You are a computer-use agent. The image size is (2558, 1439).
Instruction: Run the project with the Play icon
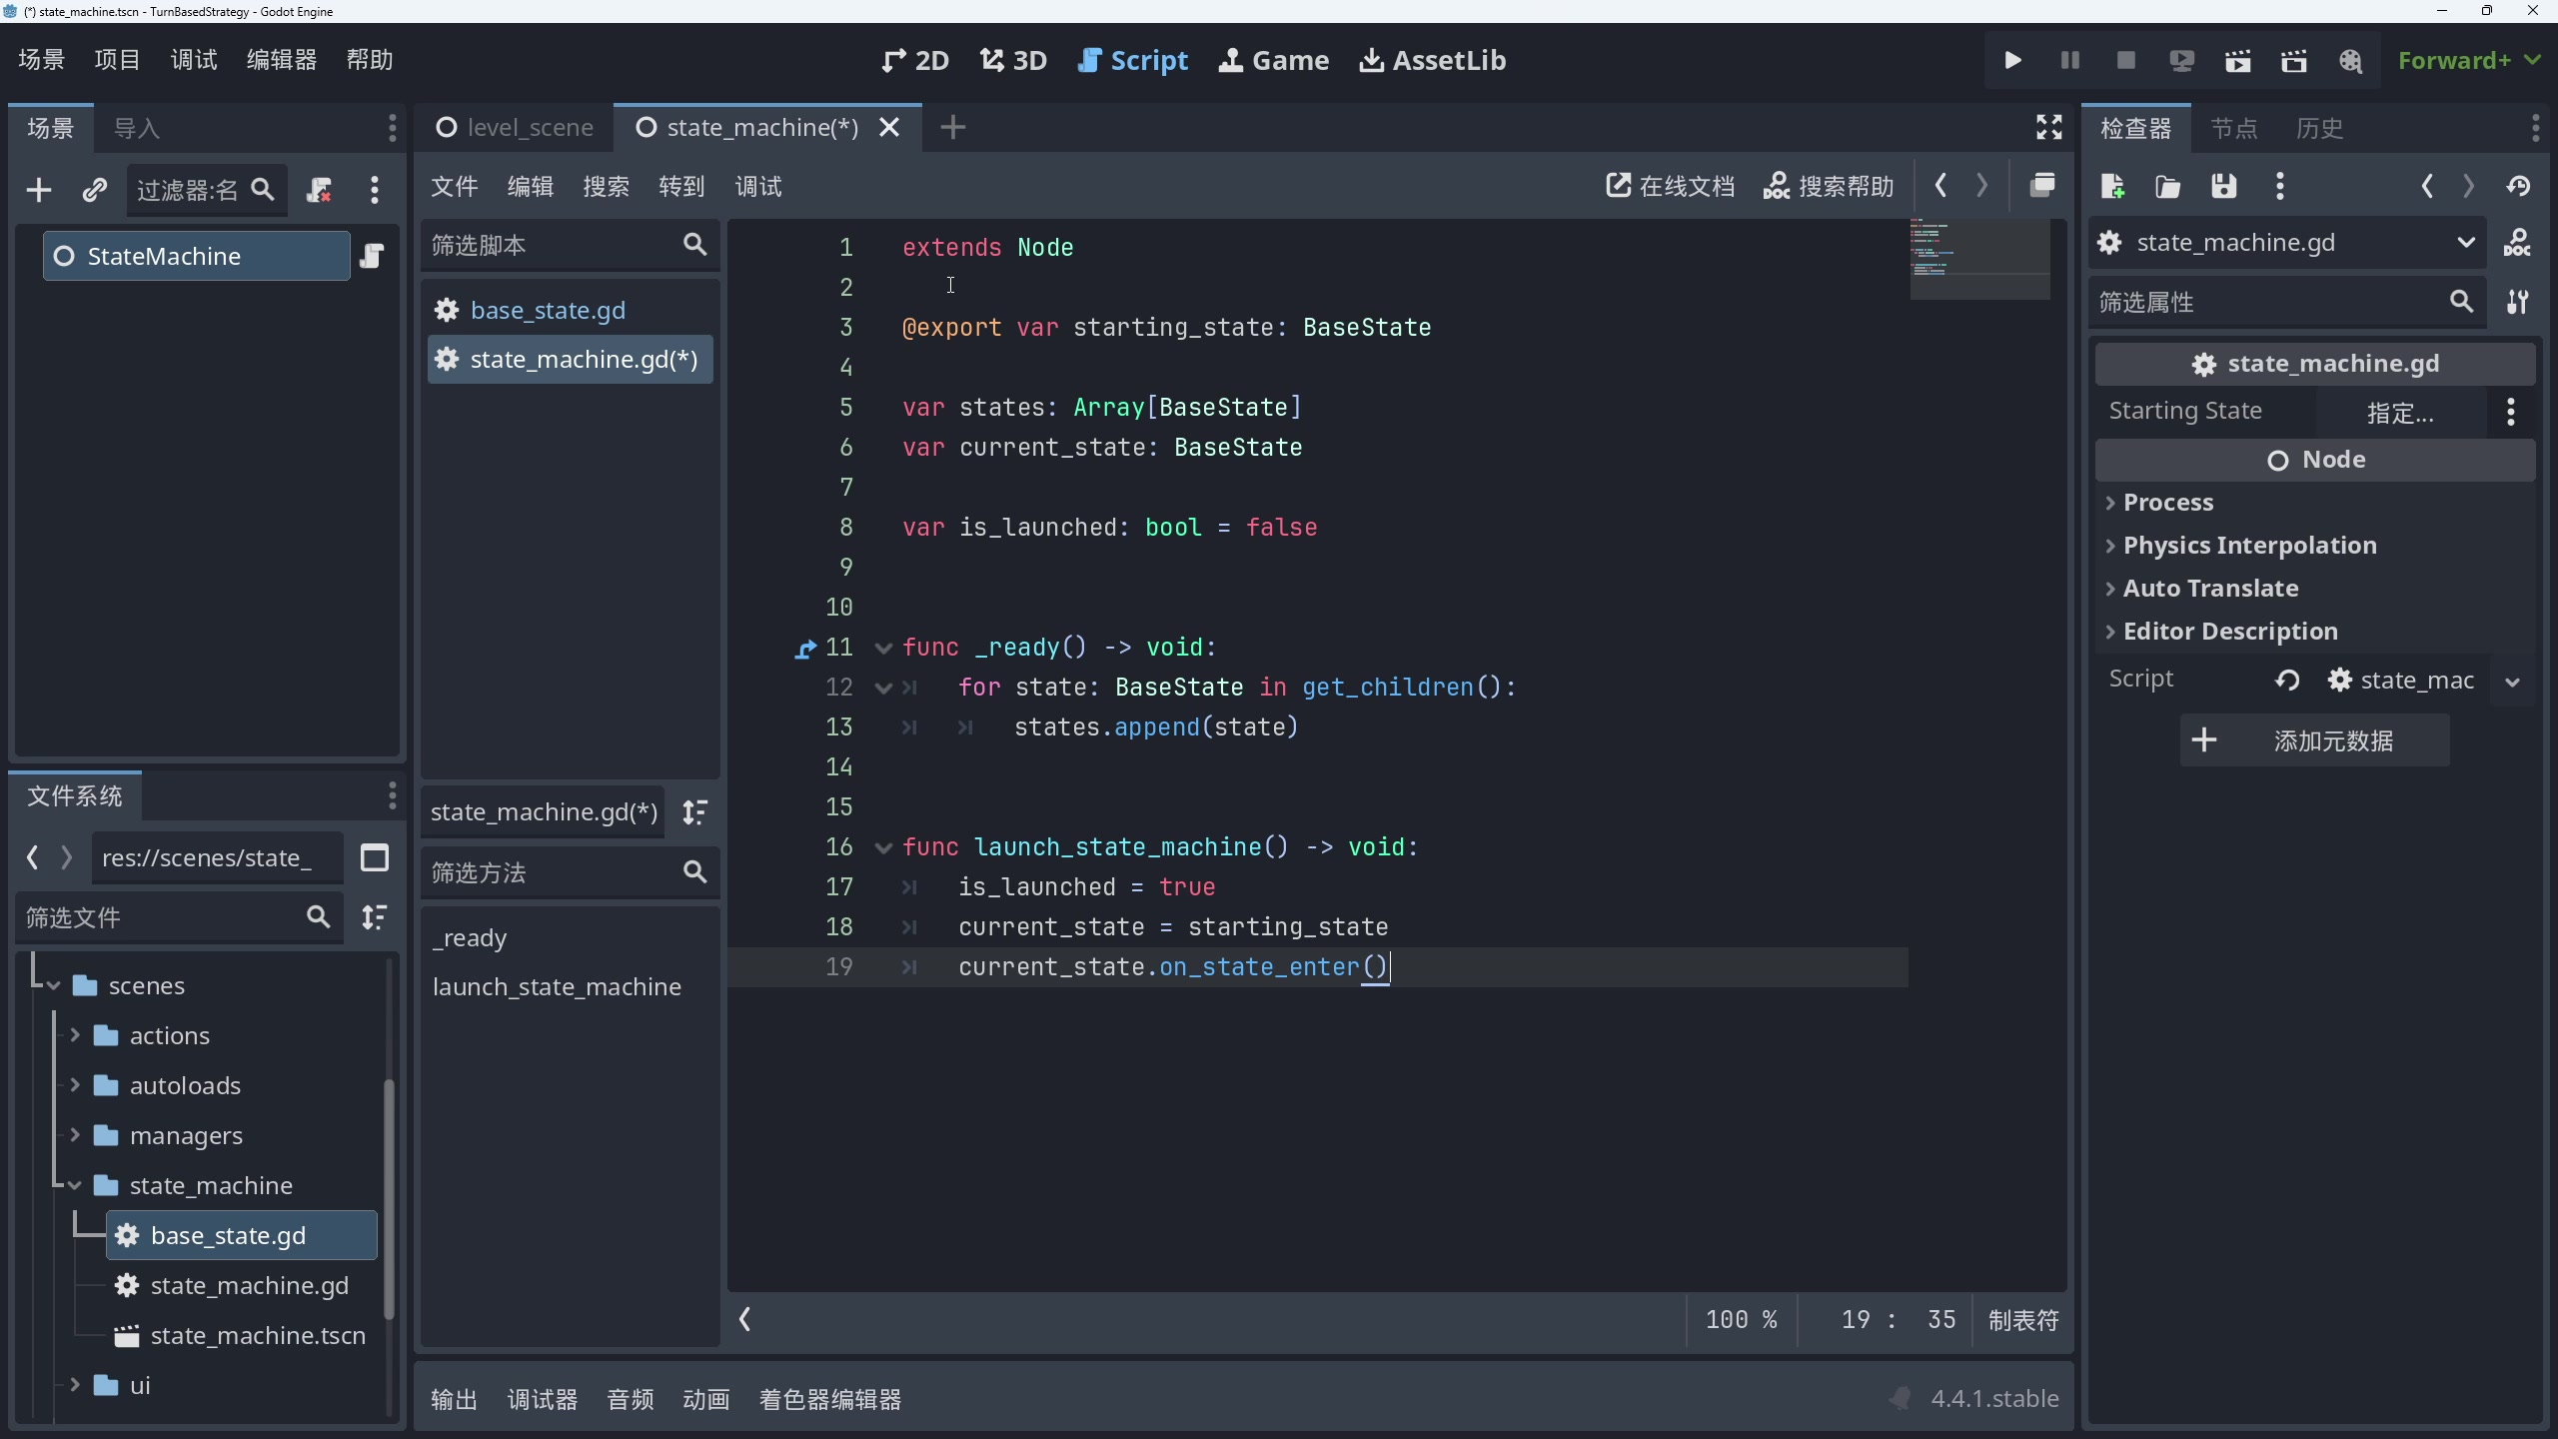pyautogui.click(x=2012, y=60)
